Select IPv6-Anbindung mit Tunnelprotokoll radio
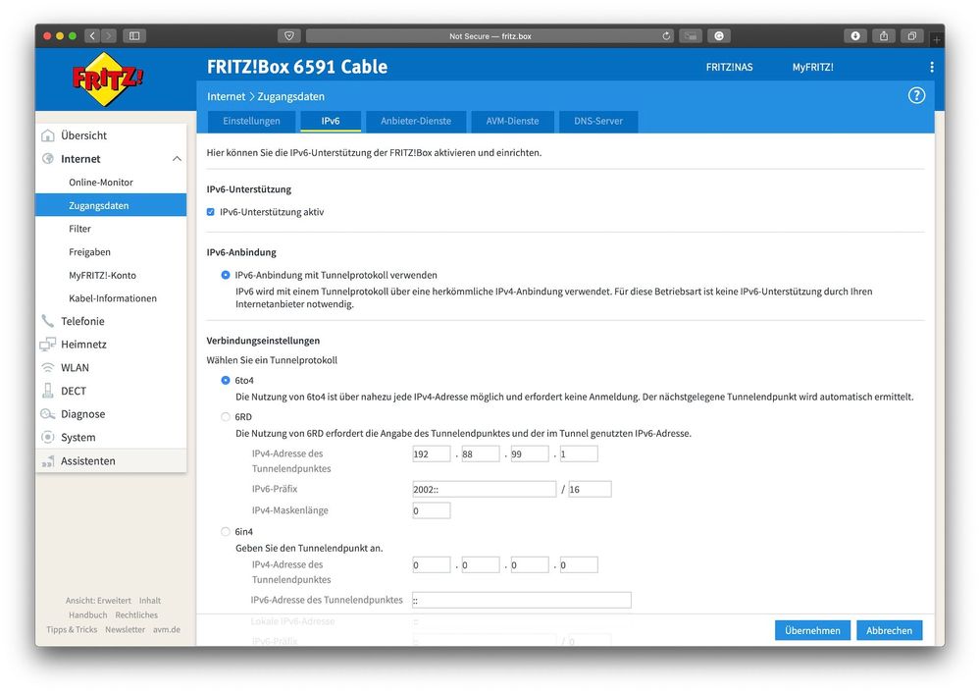This screenshot has width=980, height=693. (226, 275)
